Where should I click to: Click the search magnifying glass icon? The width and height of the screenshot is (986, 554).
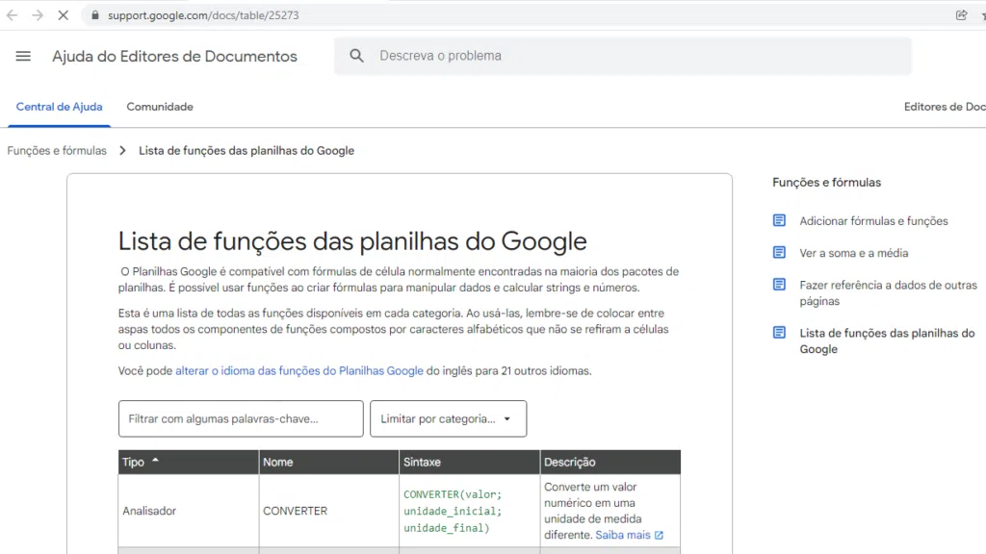pyautogui.click(x=356, y=55)
